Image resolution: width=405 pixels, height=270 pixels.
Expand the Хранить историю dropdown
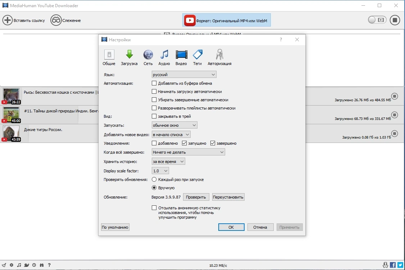pos(168,162)
